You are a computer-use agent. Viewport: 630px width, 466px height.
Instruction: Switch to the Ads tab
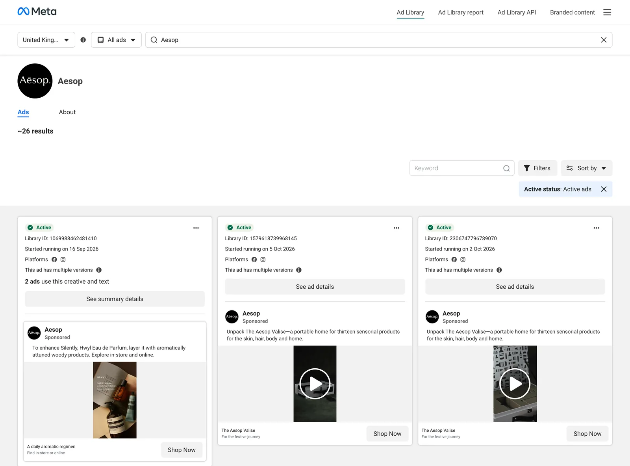pos(23,112)
